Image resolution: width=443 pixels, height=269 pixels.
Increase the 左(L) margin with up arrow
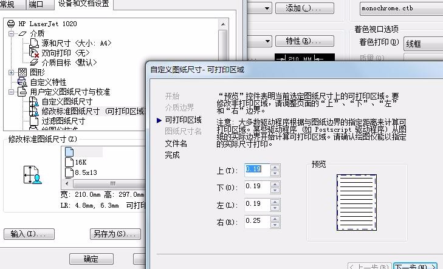275,202
